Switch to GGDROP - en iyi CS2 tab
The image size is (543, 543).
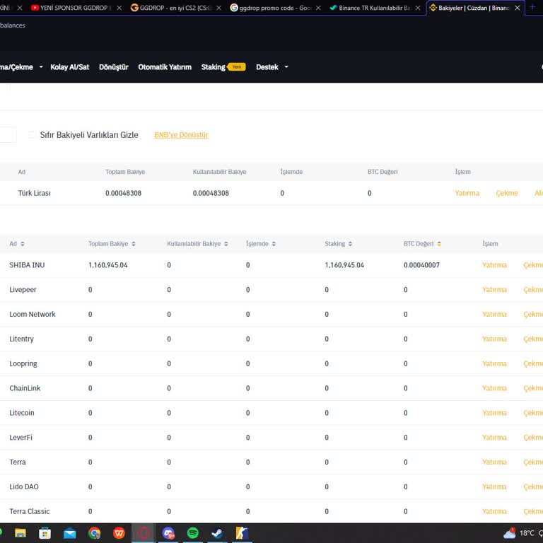[171, 8]
